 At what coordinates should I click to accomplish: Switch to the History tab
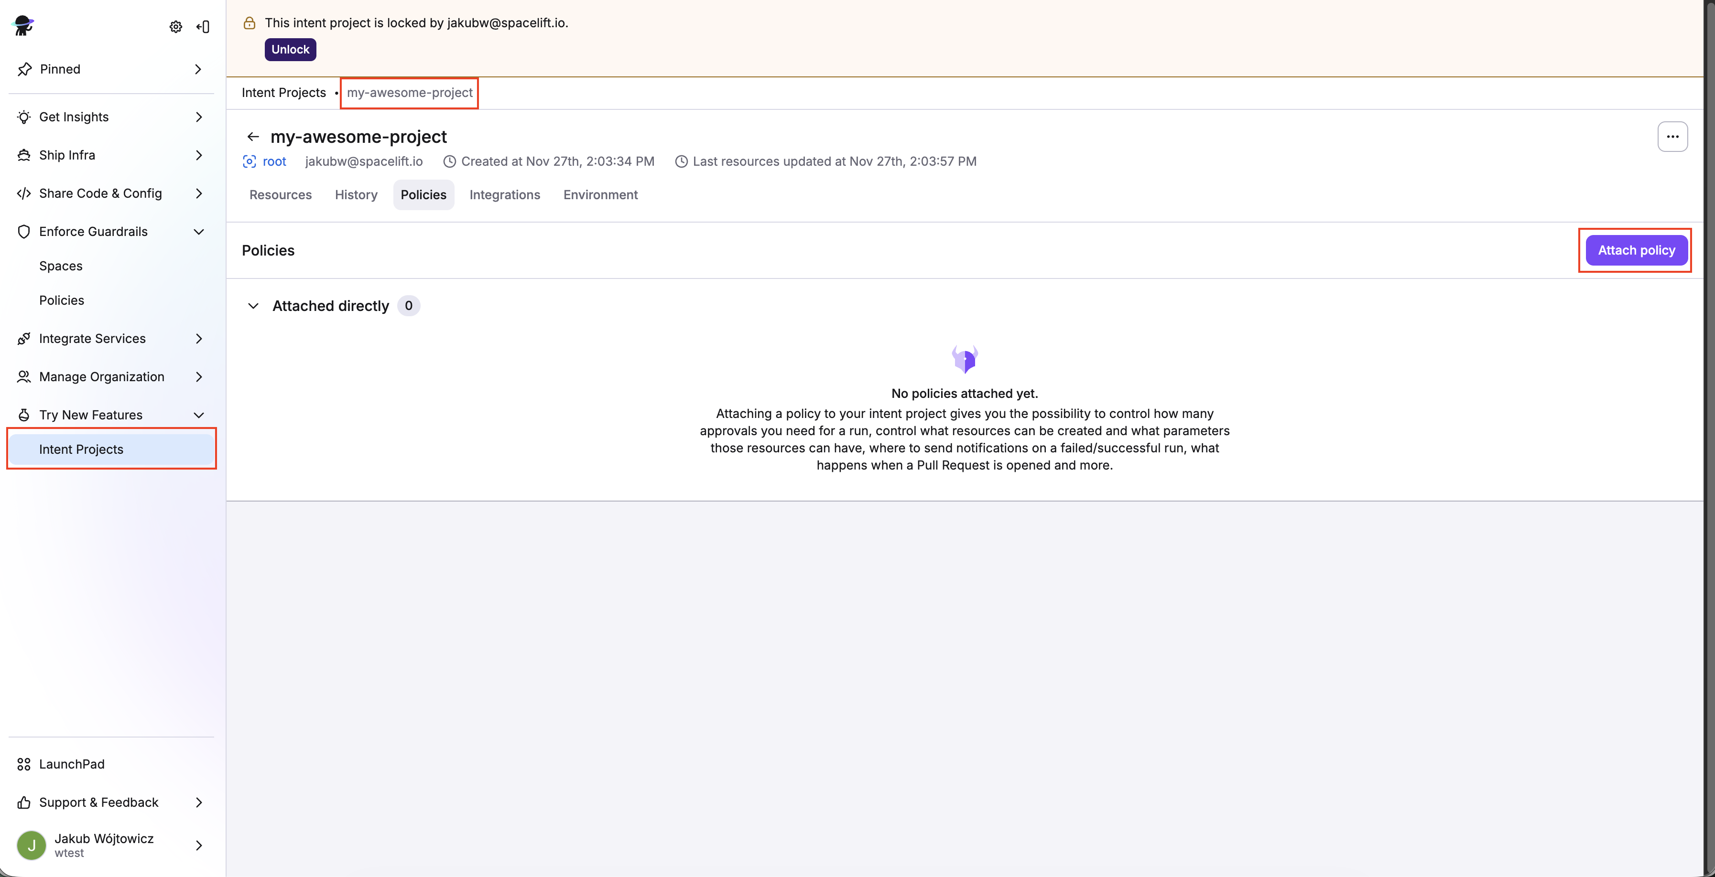[x=356, y=194]
